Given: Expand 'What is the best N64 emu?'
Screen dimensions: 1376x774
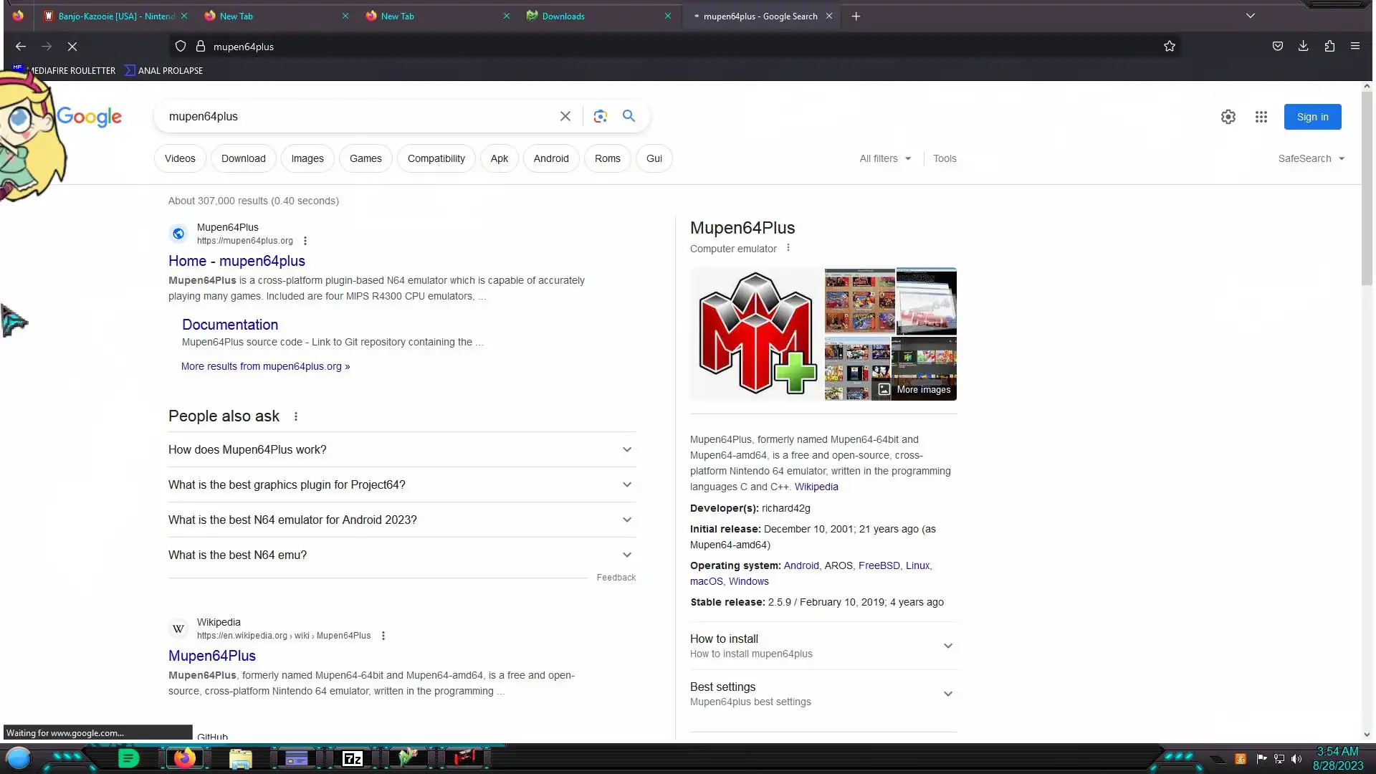Looking at the screenshot, I should (401, 555).
